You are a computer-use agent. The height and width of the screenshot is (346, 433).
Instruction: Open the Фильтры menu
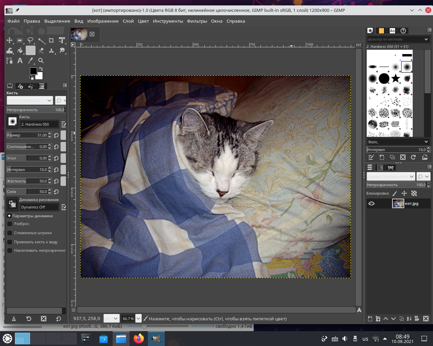pyautogui.click(x=197, y=21)
